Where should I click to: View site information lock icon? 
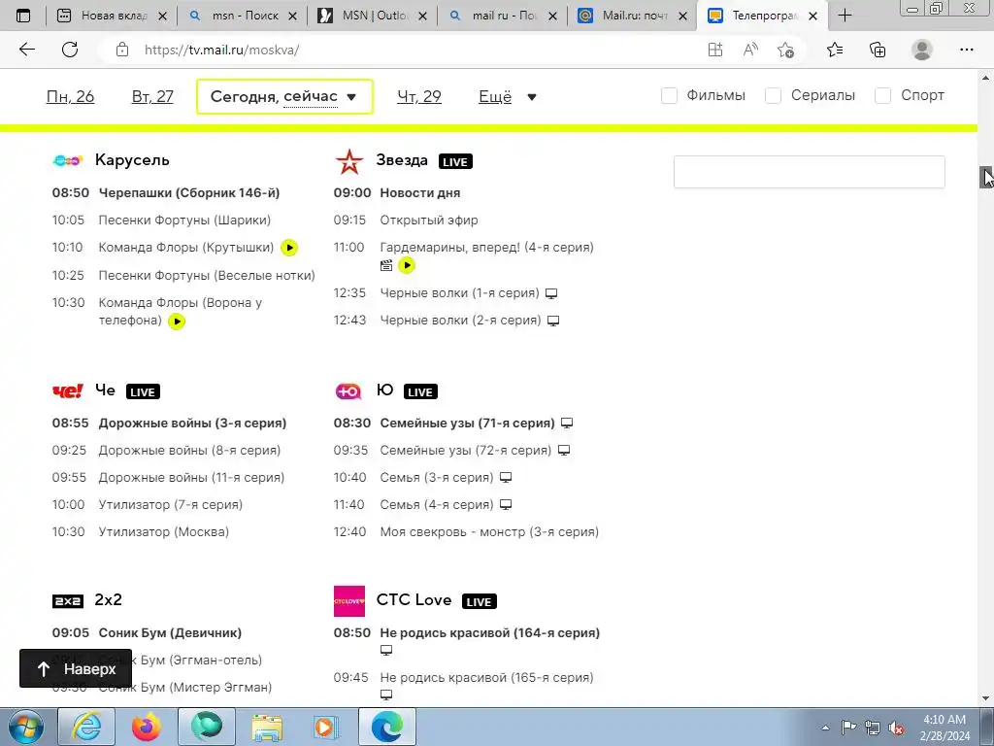click(x=121, y=50)
